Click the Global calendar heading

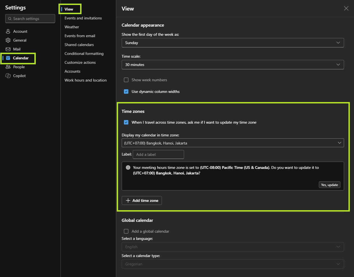(137, 220)
